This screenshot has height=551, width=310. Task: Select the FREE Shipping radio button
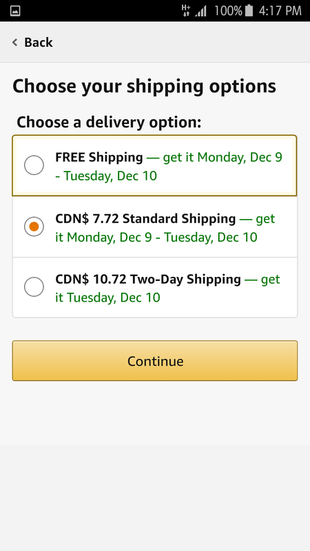[34, 165]
